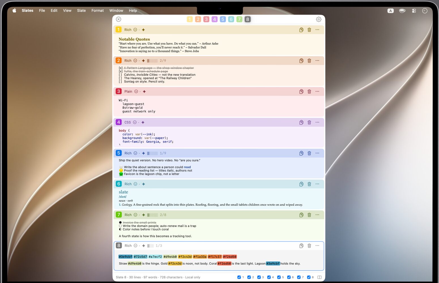Click sparkle icon in slate 4 header
439x283 pixels.
point(143,122)
